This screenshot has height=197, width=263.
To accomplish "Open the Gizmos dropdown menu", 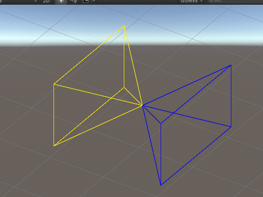I will click(191, 1).
